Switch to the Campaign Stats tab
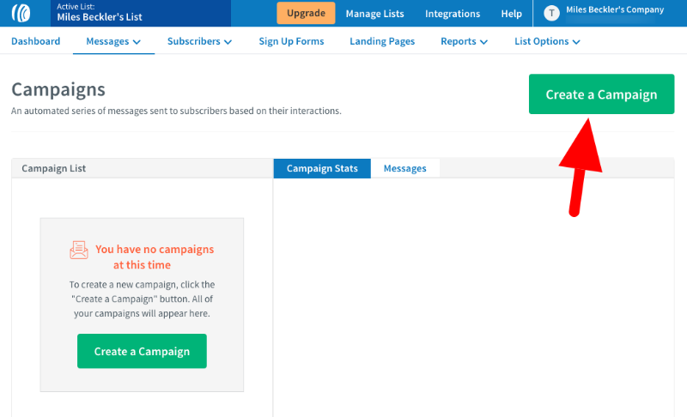687x417 pixels. [322, 168]
